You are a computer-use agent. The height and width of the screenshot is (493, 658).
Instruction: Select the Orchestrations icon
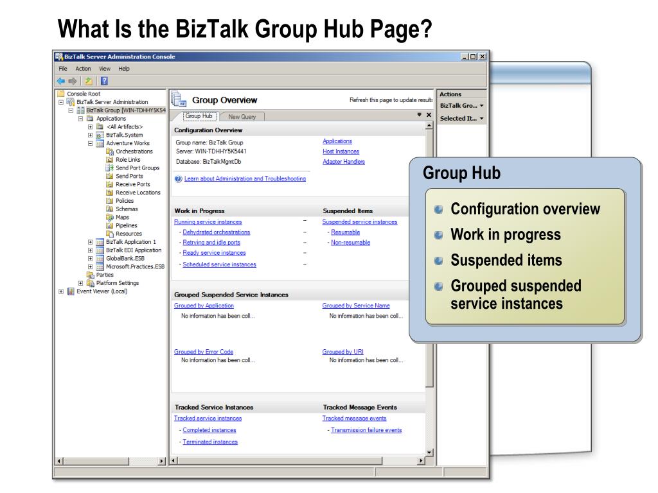[109, 151]
